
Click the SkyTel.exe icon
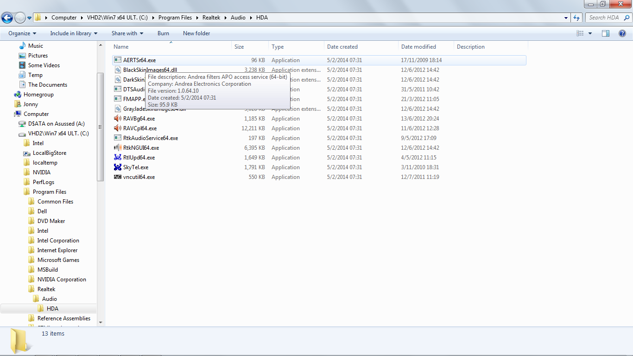118,167
